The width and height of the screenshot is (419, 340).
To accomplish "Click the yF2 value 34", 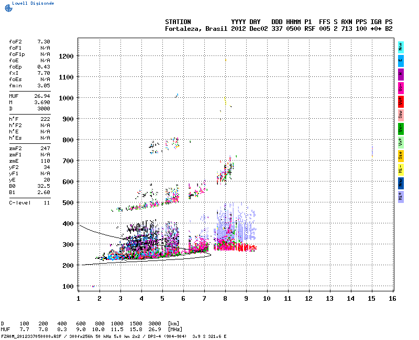I will click(x=47, y=167).
